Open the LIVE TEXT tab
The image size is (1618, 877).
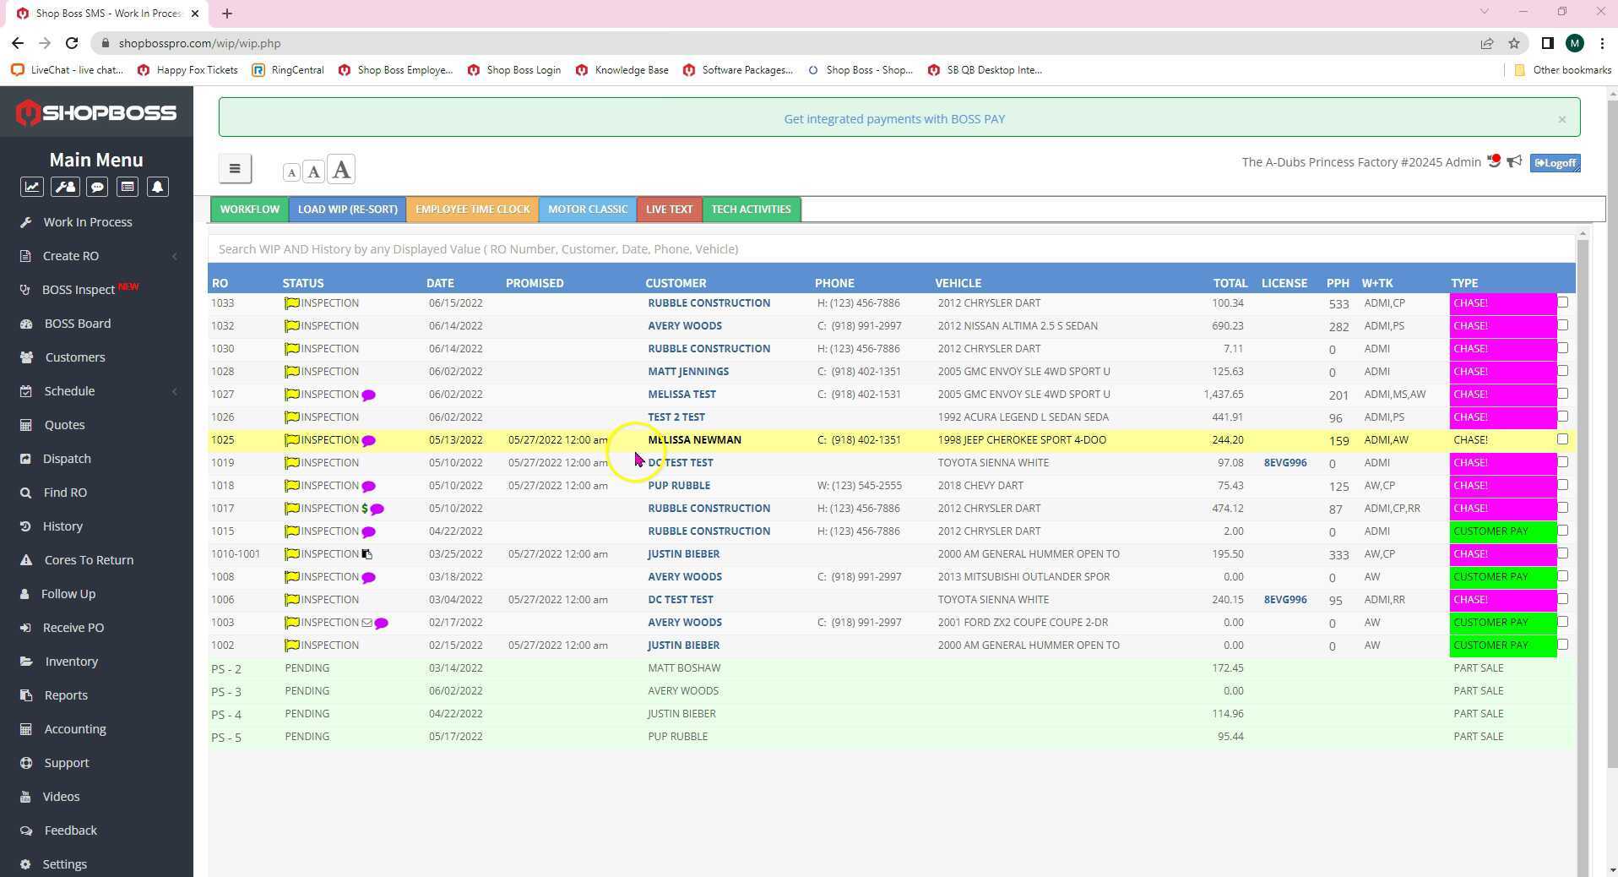pos(669,210)
